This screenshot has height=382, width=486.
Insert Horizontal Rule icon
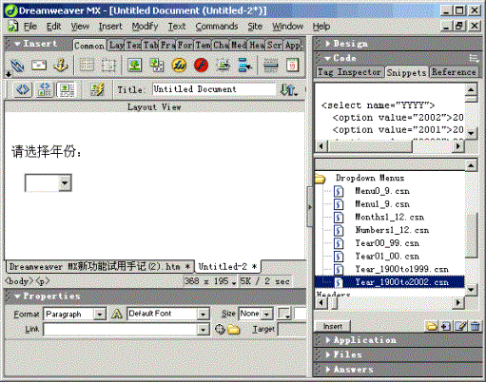(271, 66)
